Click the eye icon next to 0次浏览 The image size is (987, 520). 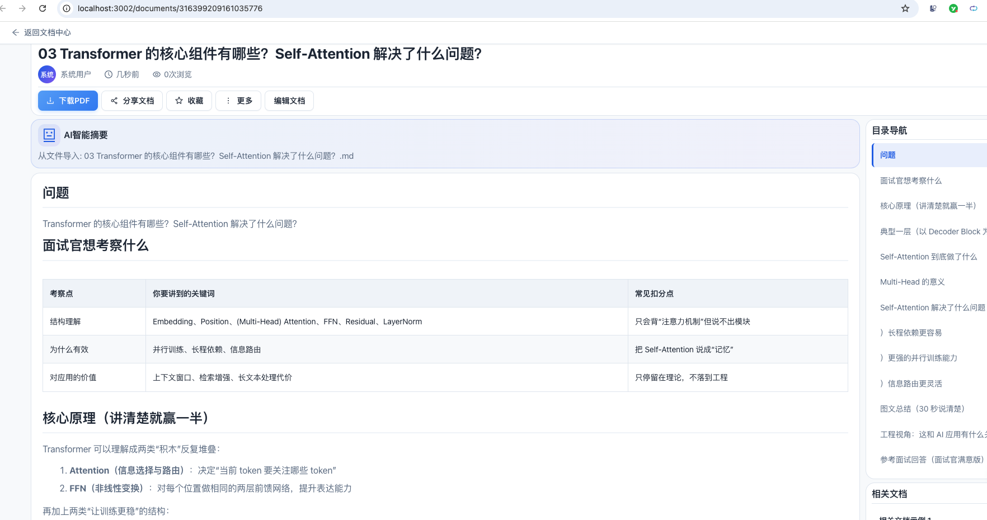157,74
